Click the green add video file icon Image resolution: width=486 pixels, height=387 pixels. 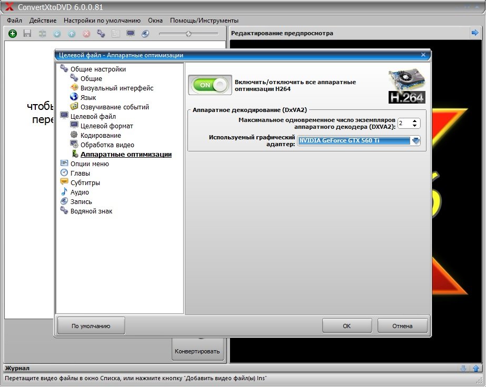coord(13,34)
